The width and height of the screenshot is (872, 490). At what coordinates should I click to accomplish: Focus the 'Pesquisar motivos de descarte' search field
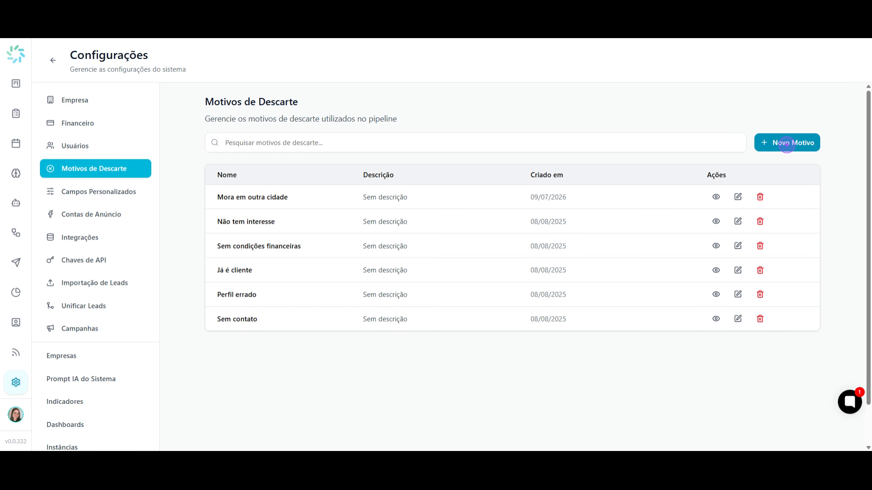point(476,142)
